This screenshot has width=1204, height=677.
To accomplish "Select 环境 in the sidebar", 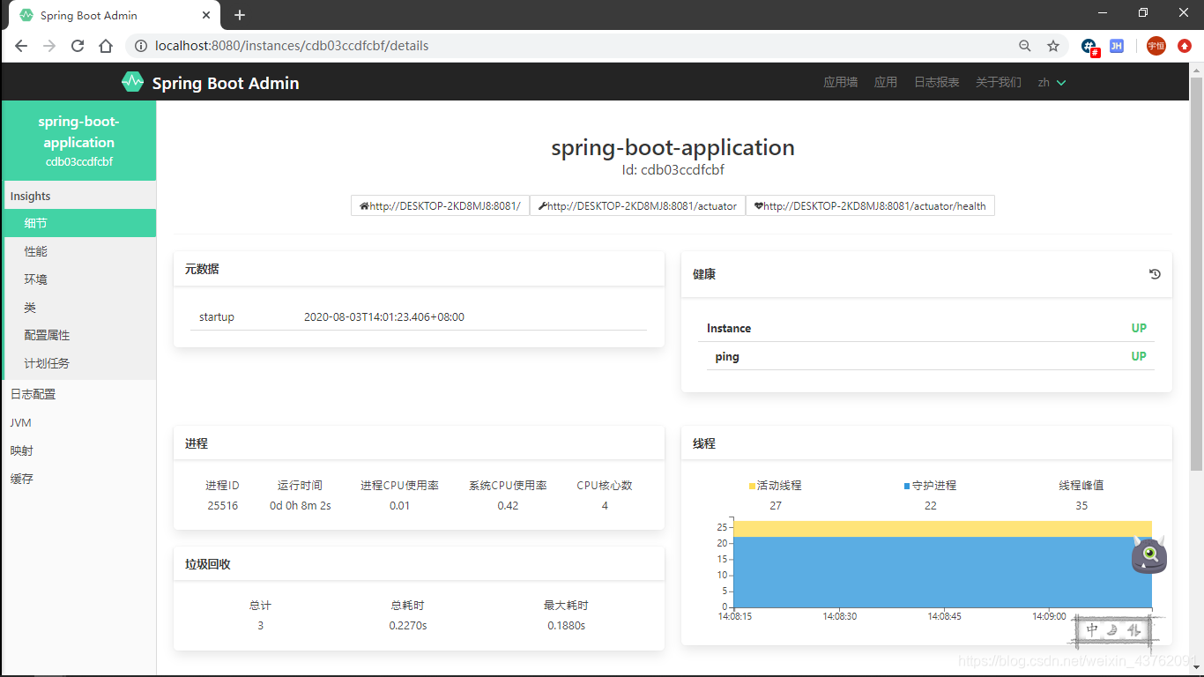I will (79, 279).
